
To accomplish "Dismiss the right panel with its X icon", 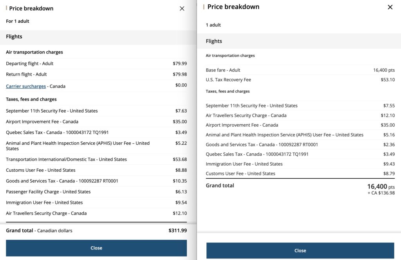I will click(x=390, y=7).
